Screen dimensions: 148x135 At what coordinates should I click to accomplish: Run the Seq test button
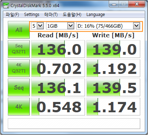click(x=19, y=87)
